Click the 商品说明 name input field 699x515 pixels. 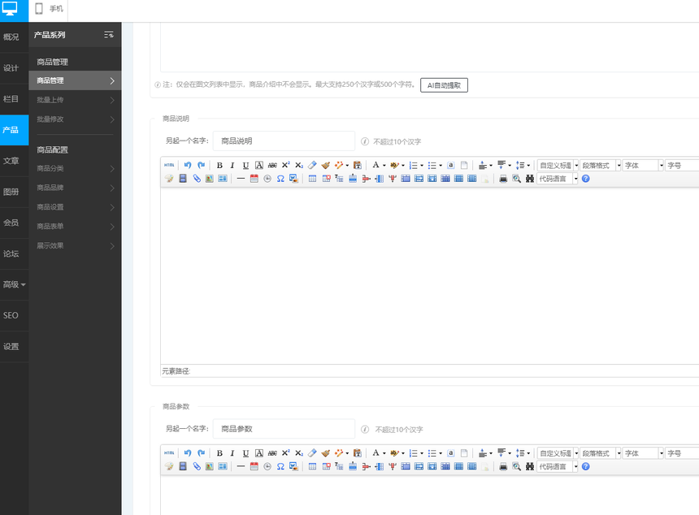[x=284, y=141]
